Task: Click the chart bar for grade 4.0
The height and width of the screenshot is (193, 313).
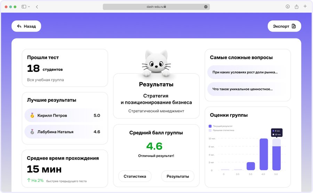Action: pos(264,154)
